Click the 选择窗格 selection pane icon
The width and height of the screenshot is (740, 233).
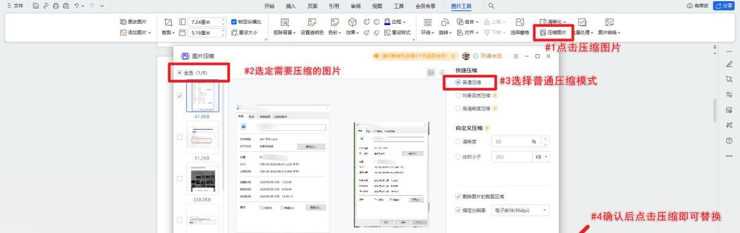point(520,22)
